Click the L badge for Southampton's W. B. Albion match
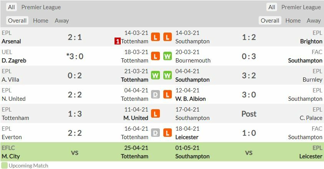324x169 pixels. (x=167, y=95)
